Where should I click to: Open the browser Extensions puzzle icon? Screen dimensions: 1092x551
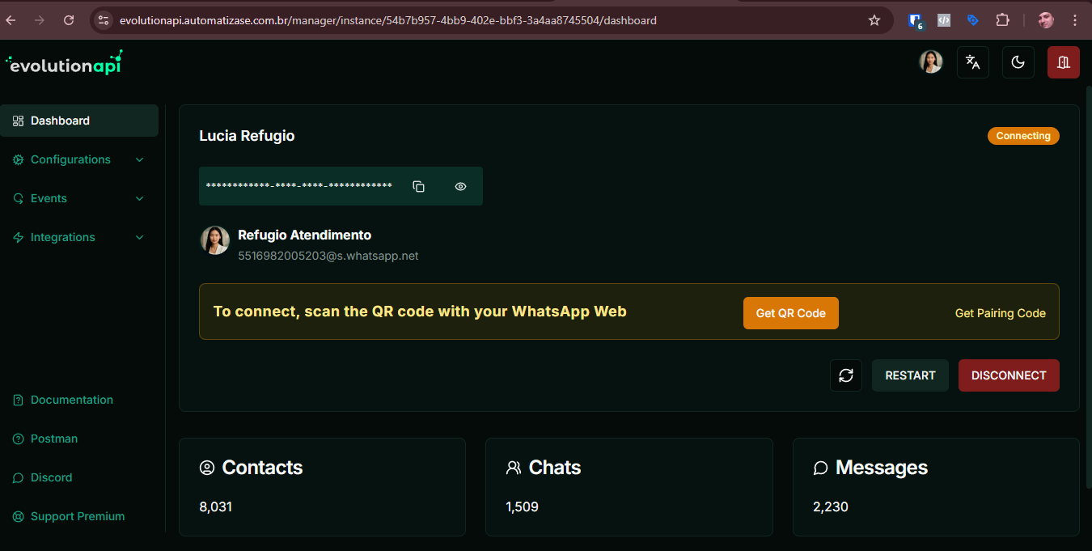point(1002,20)
